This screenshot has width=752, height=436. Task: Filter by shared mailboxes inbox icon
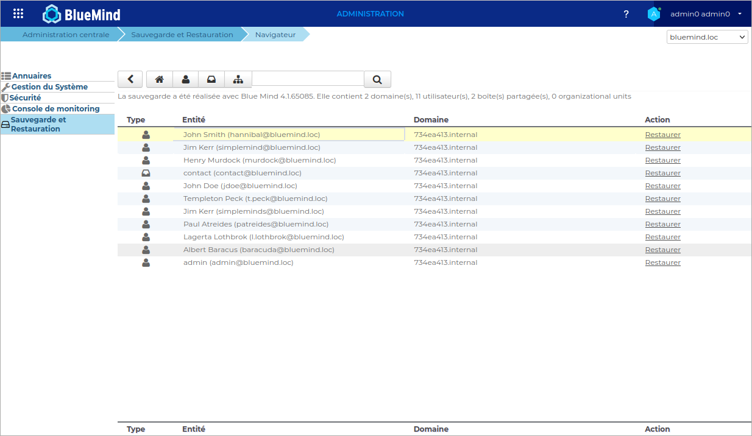211,79
